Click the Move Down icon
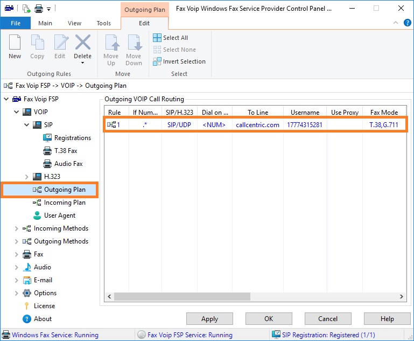This screenshot has width=414, height=341. (135, 42)
